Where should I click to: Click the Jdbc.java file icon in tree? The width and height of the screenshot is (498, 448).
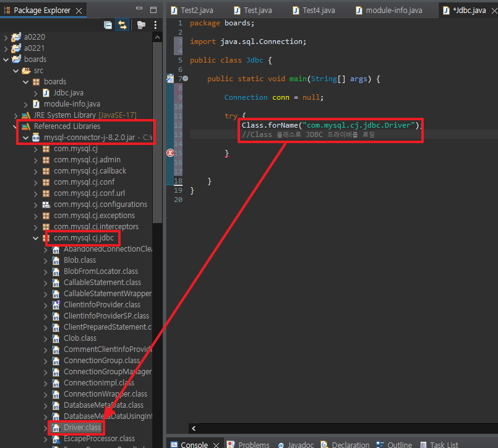coord(46,93)
